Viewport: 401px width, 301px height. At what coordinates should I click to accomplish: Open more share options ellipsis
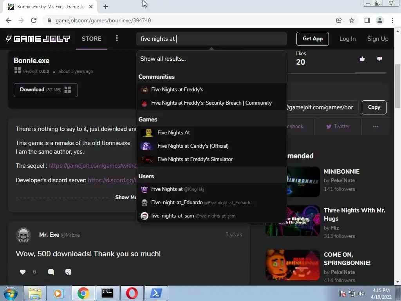[376, 127]
